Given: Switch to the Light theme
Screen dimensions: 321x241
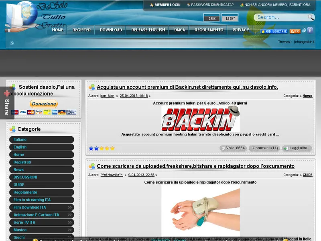Looking at the screenshot, I should (x=230, y=18).
